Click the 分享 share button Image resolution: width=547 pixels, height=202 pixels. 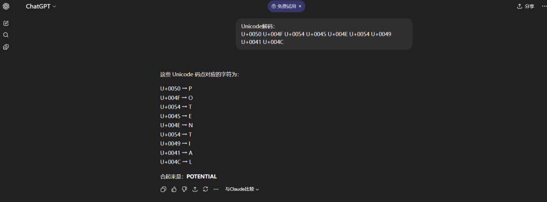point(525,6)
